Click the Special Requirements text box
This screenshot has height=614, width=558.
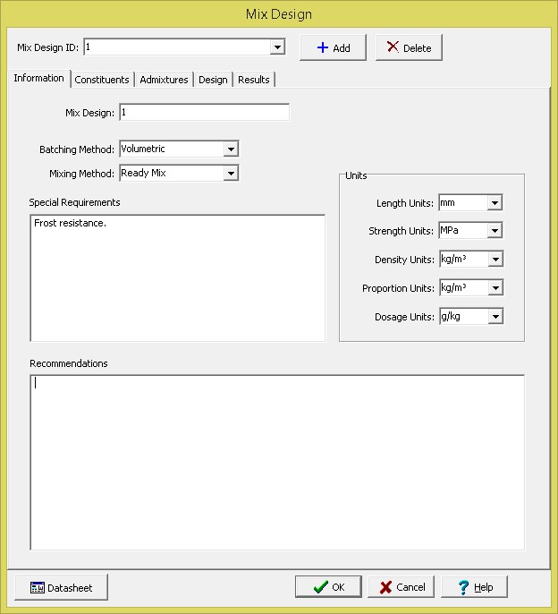177,277
